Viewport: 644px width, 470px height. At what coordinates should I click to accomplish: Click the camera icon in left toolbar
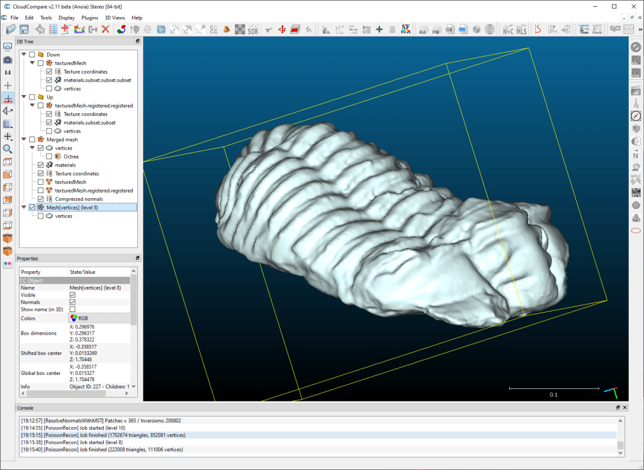click(x=8, y=60)
